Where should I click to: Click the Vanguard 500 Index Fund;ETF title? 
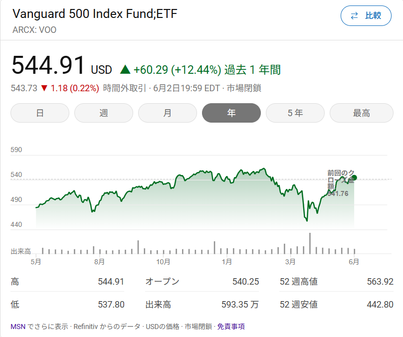coord(95,13)
